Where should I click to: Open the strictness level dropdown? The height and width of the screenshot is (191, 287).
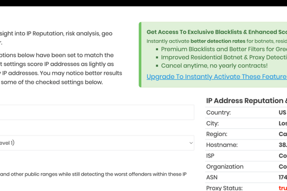coord(96,143)
